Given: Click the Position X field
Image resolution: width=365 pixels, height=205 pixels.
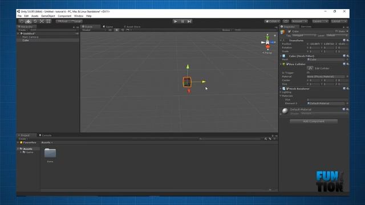Looking at the screenshot, I should (314, 44).
